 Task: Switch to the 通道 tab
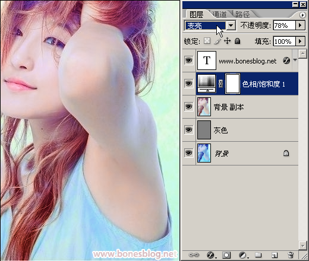coord(219,14)
